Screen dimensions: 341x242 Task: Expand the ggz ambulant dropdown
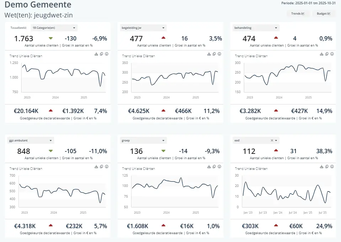coord(31,140)
